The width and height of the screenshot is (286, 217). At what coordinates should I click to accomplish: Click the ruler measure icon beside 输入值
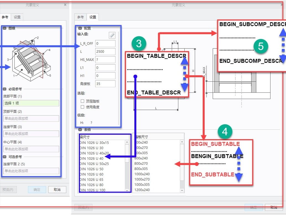click(112, 35)
